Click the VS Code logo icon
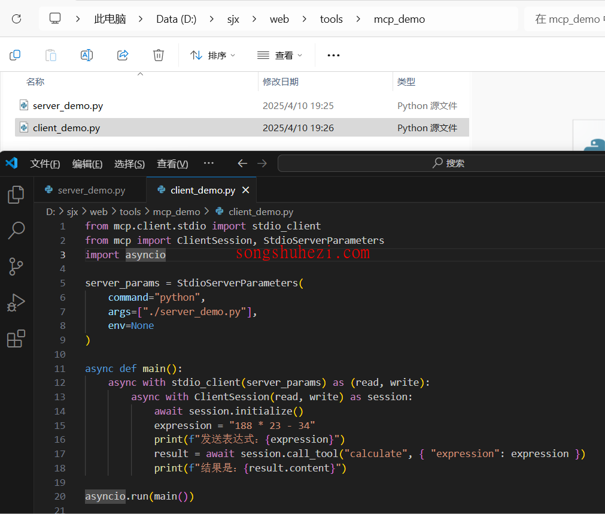The width and height of the screenshot is (605, 514). (x=11, y=163)
